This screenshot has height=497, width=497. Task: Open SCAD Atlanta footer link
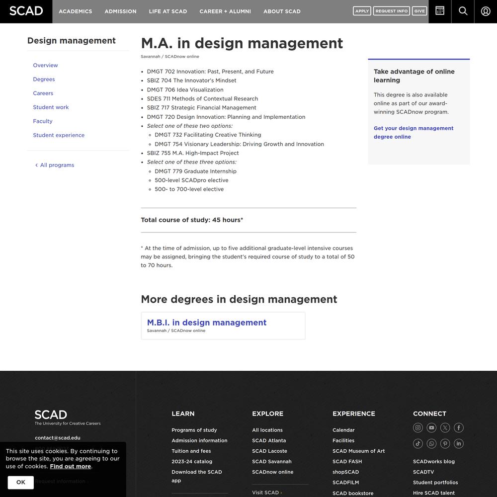(269, 440)
